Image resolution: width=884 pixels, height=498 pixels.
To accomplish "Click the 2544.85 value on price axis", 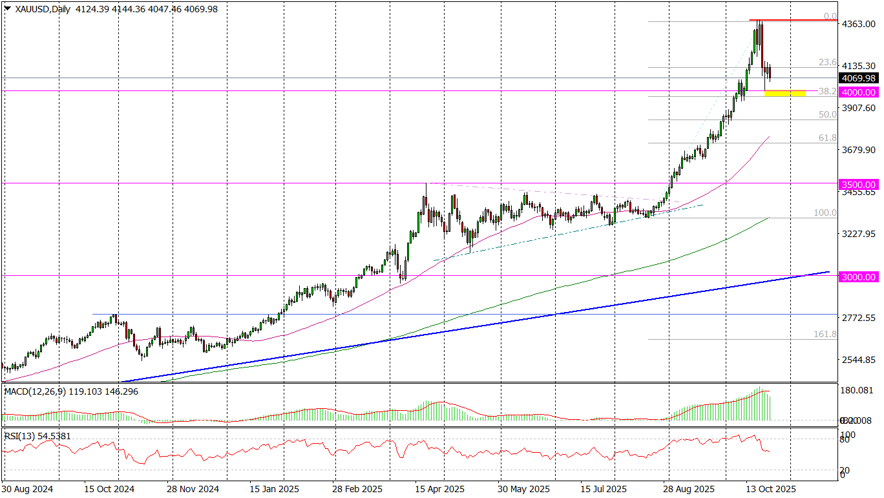I will [x=859, y=360].
